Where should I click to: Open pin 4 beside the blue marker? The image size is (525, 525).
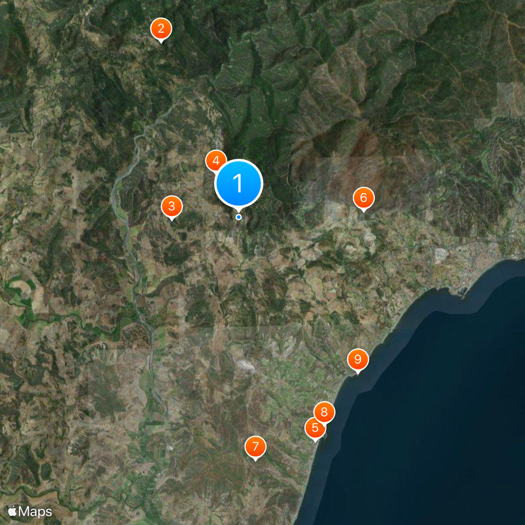pyautogui.click(x=216, y=159)
